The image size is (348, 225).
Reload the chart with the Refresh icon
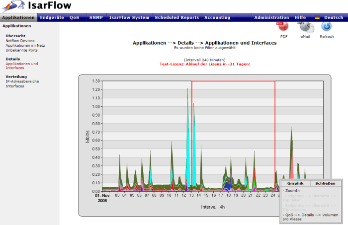click(x=327, y=26)
